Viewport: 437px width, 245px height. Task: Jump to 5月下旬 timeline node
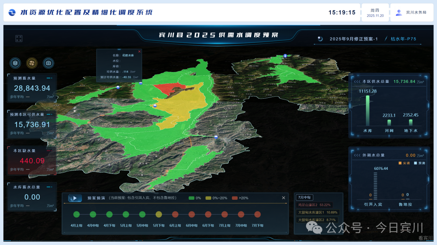pyautogui.click(x=159, y=214)
